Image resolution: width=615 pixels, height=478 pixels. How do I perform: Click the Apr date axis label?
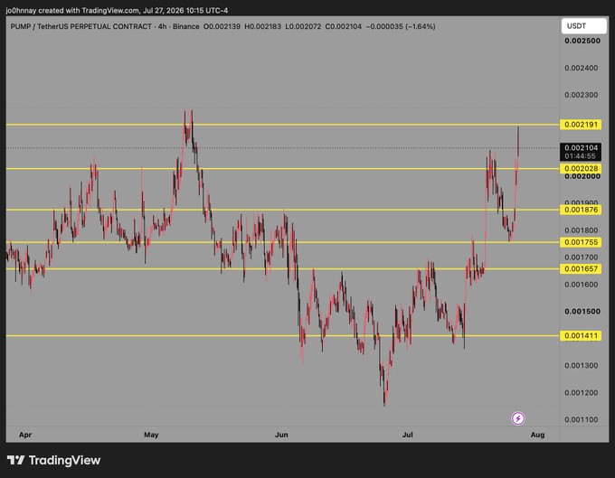tap(25, 435)
